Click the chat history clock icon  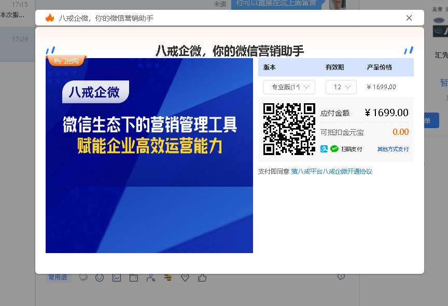[341, 276]
